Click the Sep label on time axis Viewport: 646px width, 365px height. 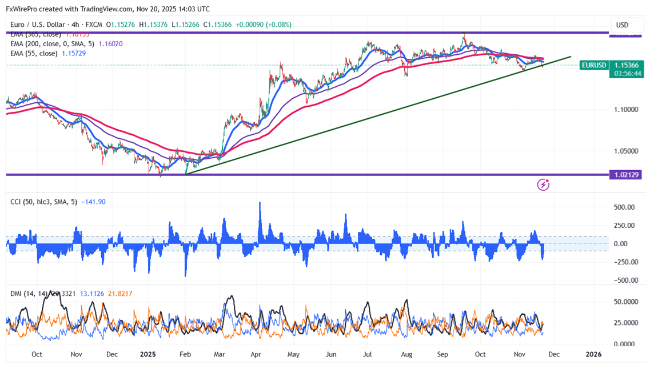coord(442,354)
